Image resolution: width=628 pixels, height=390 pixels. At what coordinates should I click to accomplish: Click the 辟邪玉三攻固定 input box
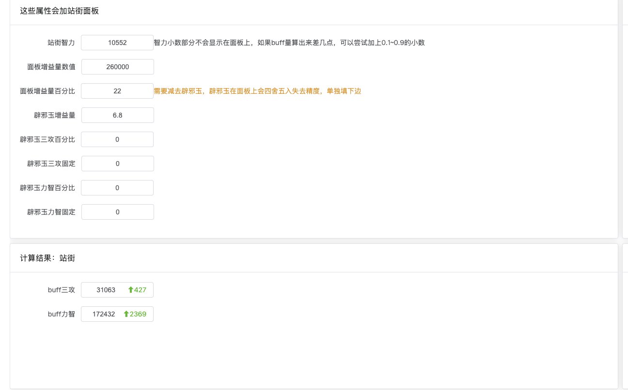pyautogui.click(x=117, y=164)
